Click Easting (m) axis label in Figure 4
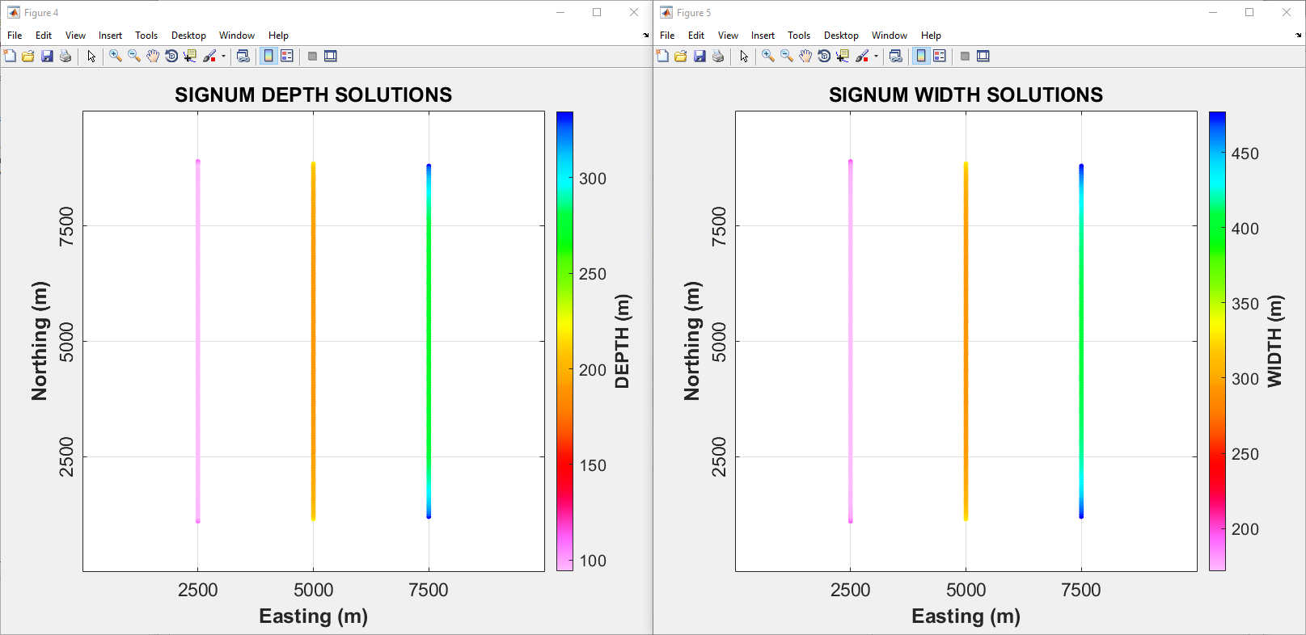 [314, 616]
